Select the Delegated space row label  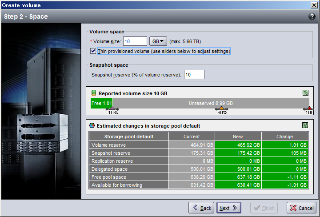click(x=129, y=169)
